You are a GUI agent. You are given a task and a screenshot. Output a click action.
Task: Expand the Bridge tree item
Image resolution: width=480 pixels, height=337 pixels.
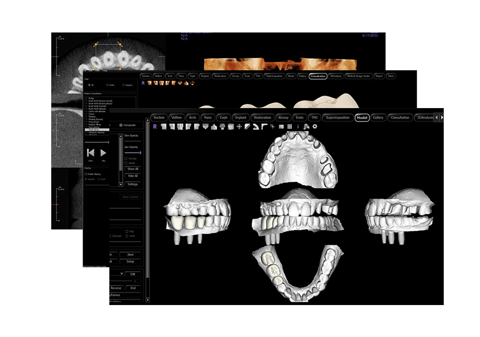click(x=86, y=98)
